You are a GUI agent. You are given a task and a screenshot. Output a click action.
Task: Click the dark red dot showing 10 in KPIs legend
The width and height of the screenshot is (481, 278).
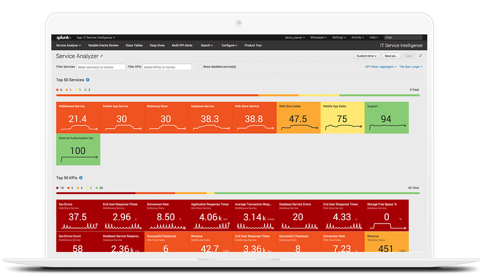point(57,188)
